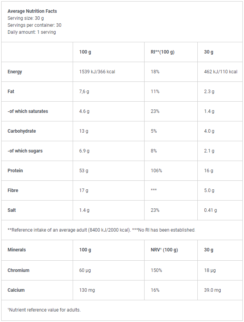
Task: Click the Fat row label
Action: click(11, 92)
